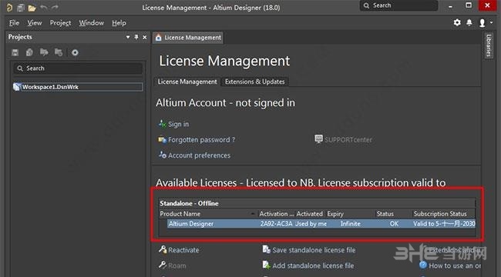Open the Libraries side panel tab

pos(488,45)
